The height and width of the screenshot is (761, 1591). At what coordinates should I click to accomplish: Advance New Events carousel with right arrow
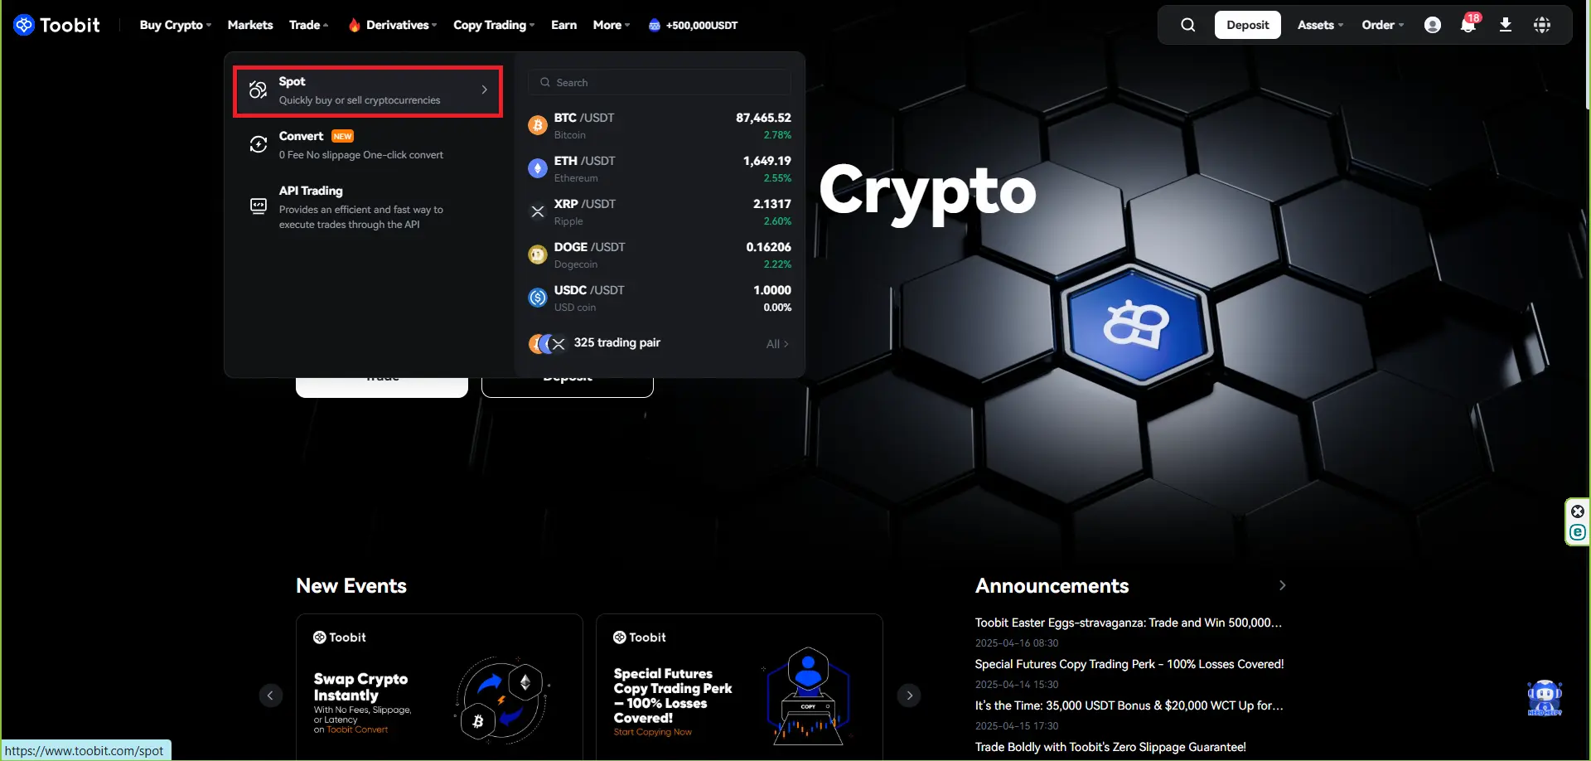(x=909, y=696)
